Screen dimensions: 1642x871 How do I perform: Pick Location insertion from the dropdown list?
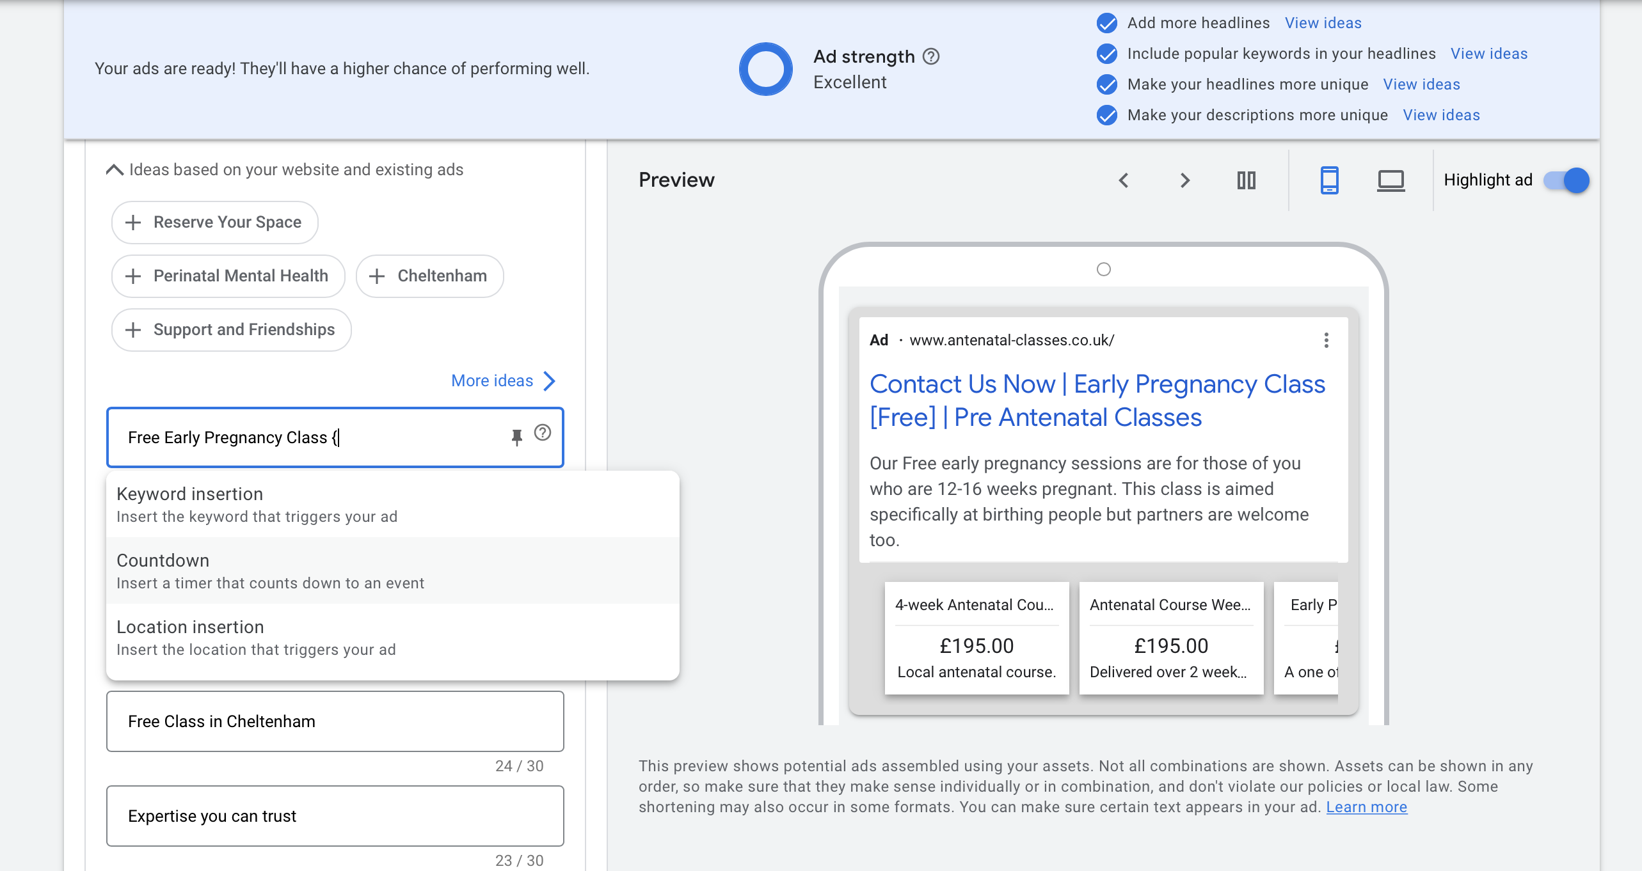click(x=392, y=638)
